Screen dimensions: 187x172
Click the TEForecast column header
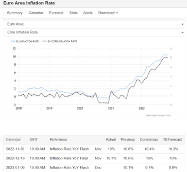tap(173, 139)
